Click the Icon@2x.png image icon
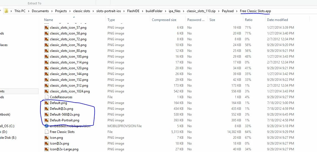 click(x=47, y=143)
